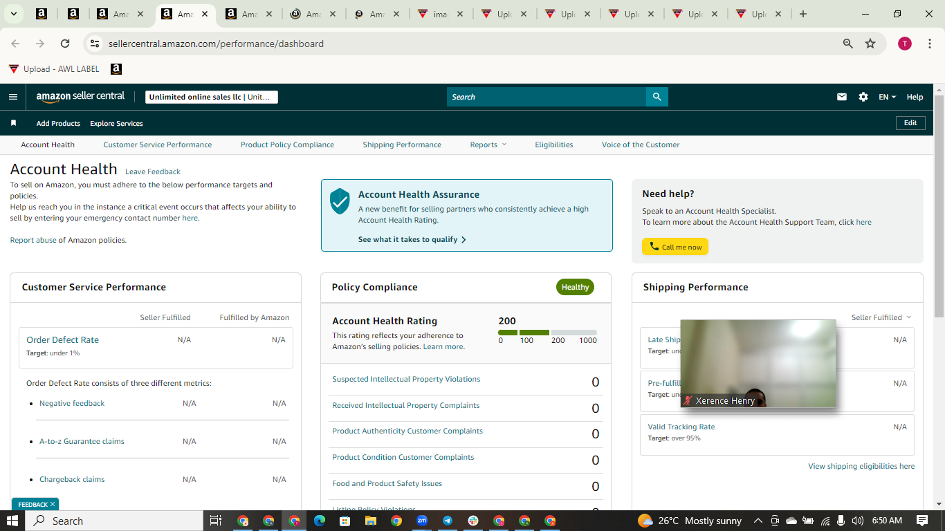Click the Account Health Assurance shield icon

(x=340, y=201)
